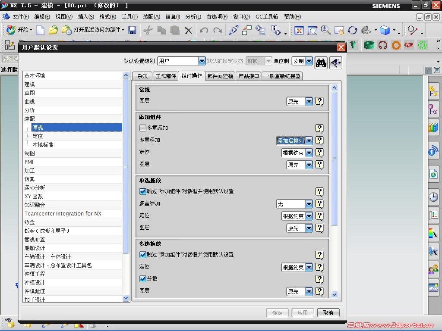Enable the 多重添加 checkbox under 添加组件
Screen dimensions: 442x331
point(142,128)
